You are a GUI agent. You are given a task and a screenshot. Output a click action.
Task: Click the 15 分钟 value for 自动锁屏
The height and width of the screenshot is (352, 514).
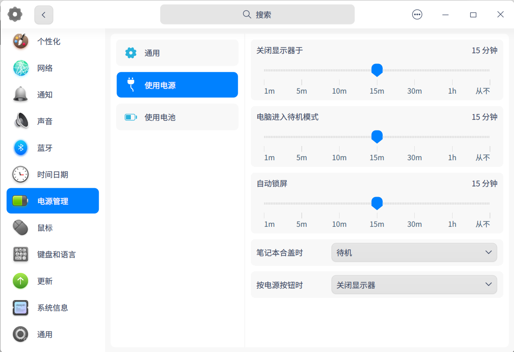coord(485,183)
